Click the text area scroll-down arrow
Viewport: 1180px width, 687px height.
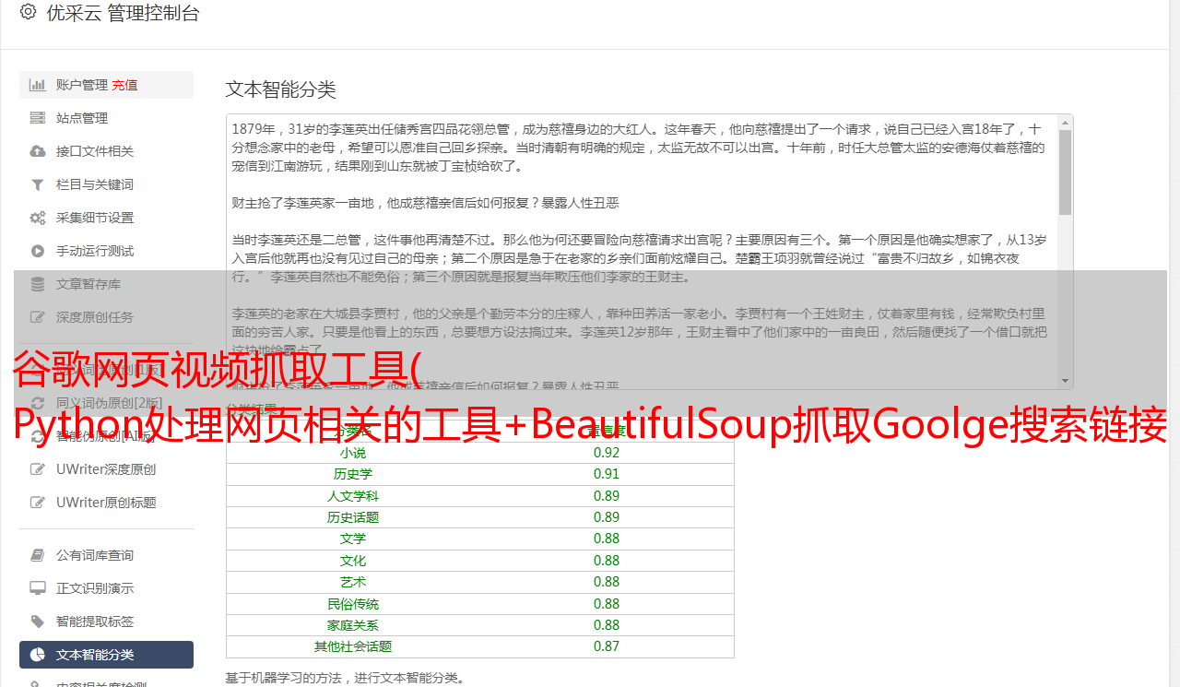1065,381
